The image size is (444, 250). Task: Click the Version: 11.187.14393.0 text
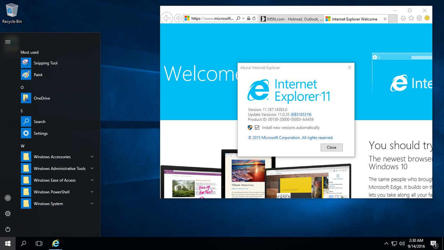pos(268,110)
